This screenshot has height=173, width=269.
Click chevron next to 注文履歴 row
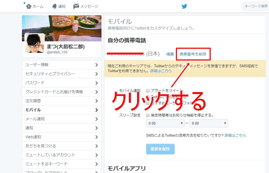[x=97, y=101]
